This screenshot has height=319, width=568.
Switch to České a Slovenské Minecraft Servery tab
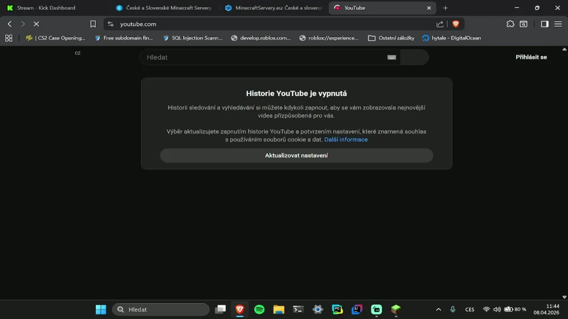164,8
